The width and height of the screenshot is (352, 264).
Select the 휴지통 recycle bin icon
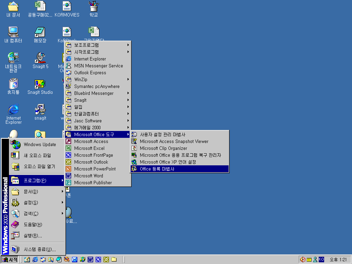tap(13, 86)
